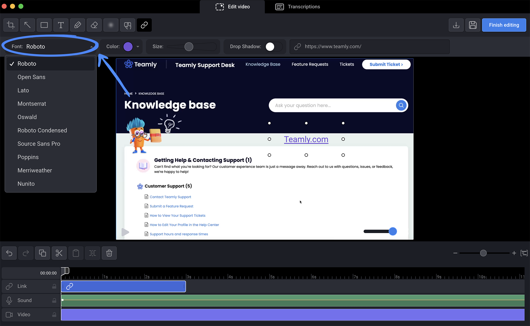Zoom out the timeline with minus

pos(455,253)
